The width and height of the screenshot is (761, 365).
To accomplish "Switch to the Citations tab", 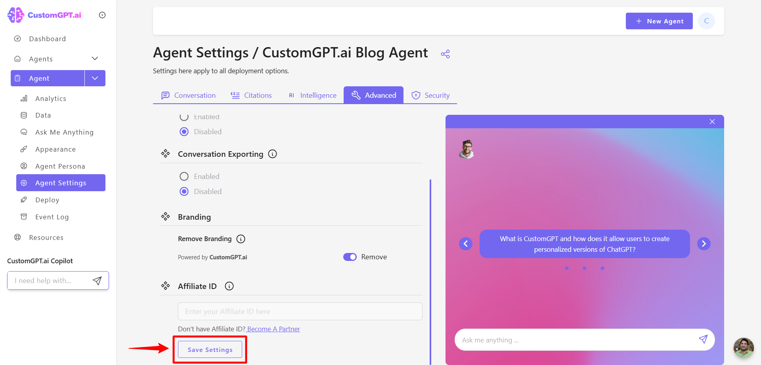I will 251,95.
